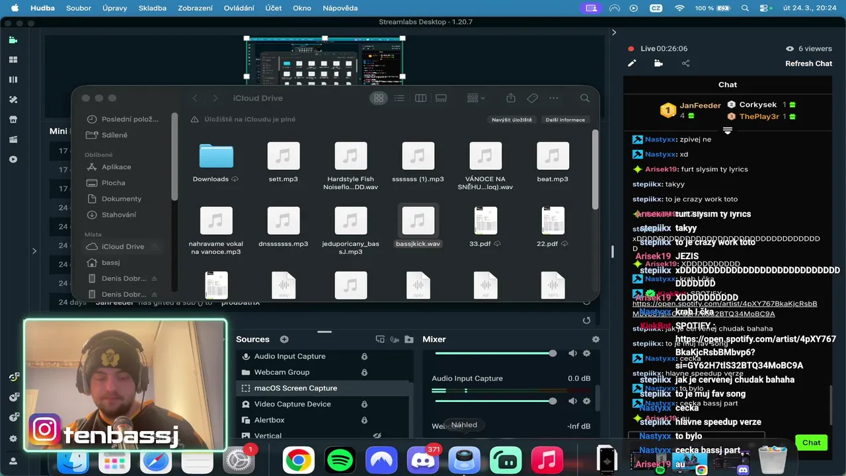Viewport: 846px width, 476px height.
Task: Click the Finder tags toolbar icon
Action: pos(532,98)
